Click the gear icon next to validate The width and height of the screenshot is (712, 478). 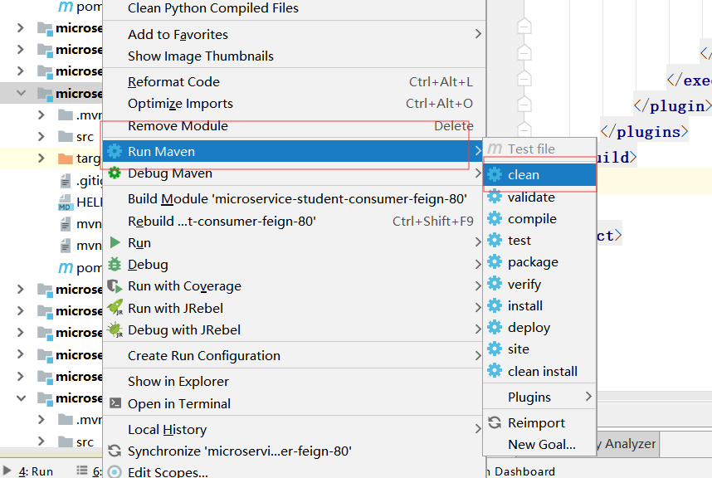point(495,197)
